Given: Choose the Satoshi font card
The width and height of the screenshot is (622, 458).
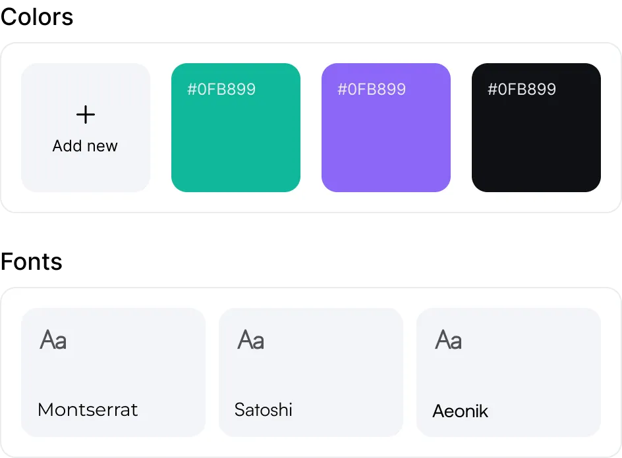Looking at the screenshot, I should (311, 375).
